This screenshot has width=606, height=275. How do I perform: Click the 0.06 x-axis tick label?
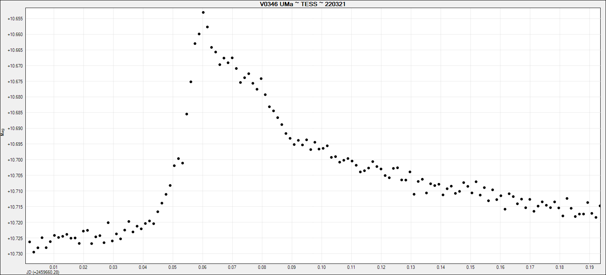tap(202, 267)
